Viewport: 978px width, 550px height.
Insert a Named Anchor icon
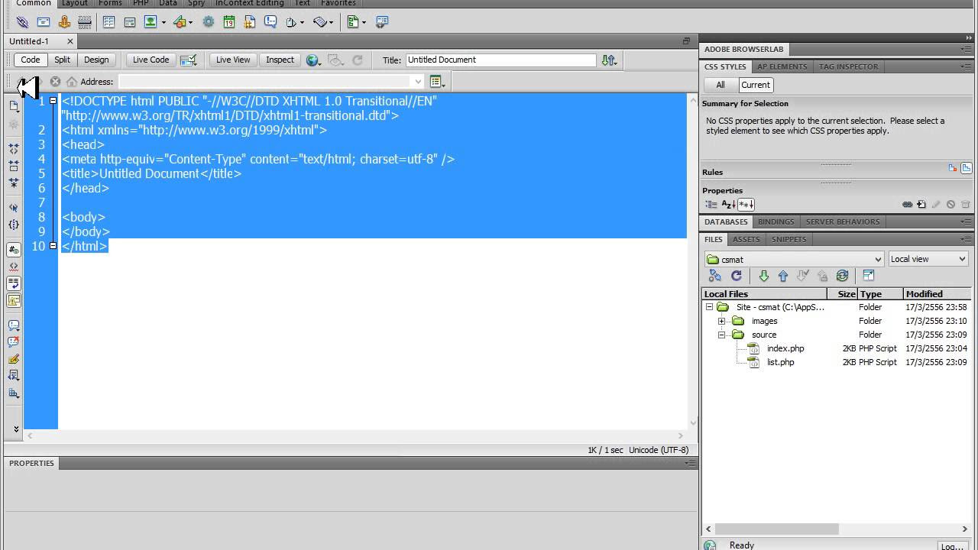(64, 22)
